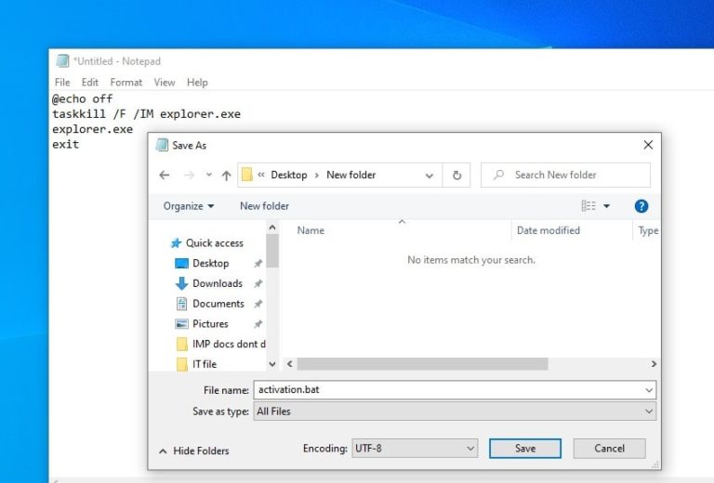Open Notepad Format menu
Viewport: 714px width, 483px height.
(x=126, y=83)
